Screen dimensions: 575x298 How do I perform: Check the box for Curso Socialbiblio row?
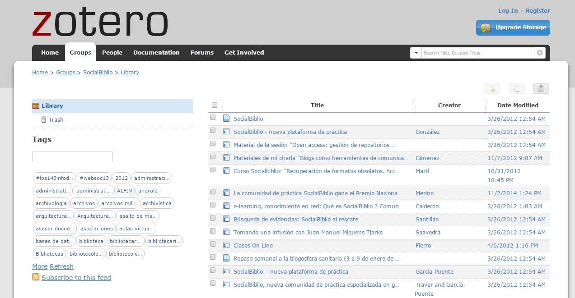[213, 170]
